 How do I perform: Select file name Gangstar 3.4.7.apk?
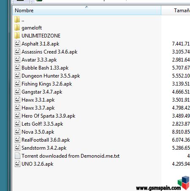42,92
